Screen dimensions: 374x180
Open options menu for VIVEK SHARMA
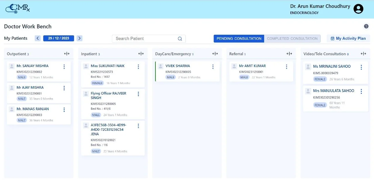click(213, 67)
